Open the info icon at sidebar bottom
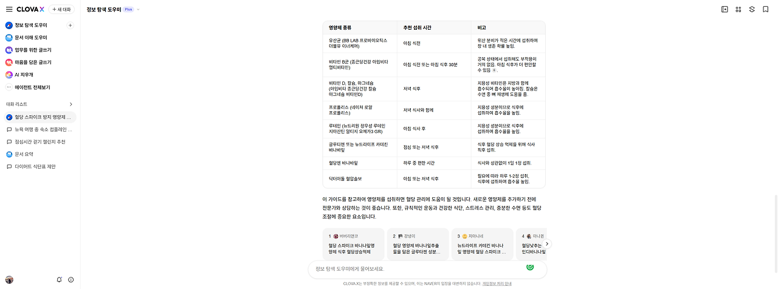Viewport: 778px width, 289px height. (x=71, y=279)
